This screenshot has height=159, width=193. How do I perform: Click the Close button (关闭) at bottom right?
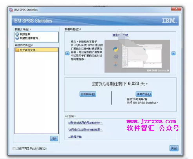point(174,148)
